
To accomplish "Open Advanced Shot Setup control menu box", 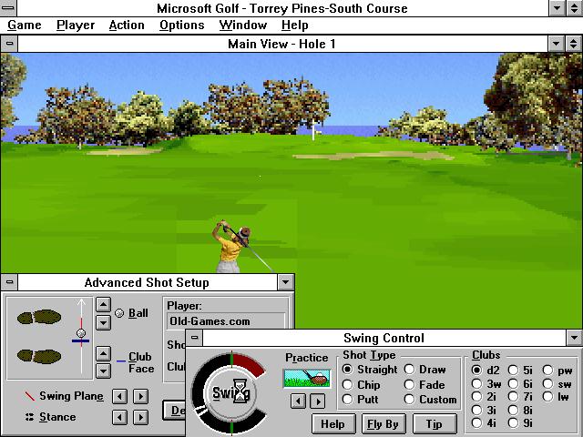I will [9, 282].
